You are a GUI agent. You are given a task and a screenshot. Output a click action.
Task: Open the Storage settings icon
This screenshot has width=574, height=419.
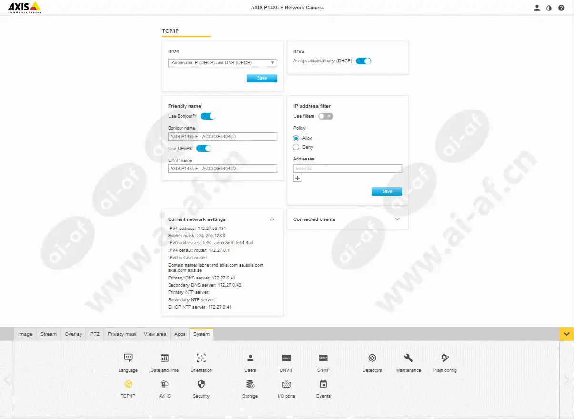(x=250, y=384)
